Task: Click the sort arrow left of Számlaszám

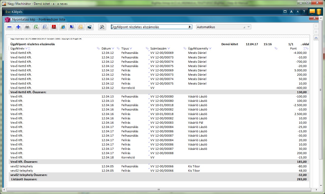Action: [x=147, y=48]
